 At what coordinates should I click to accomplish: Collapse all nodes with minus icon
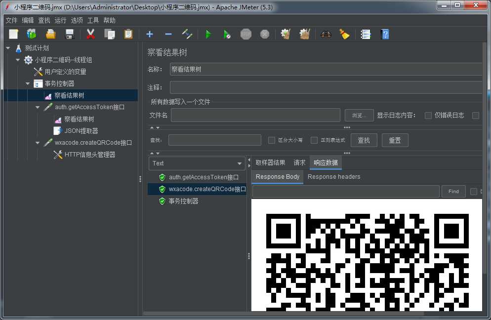pyautogui.click(x=168, y=34)
